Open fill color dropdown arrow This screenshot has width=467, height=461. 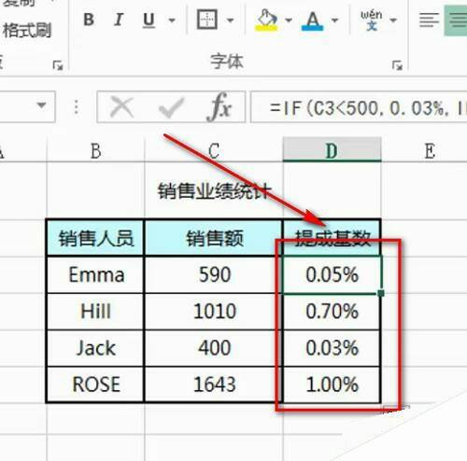point(289,21)
